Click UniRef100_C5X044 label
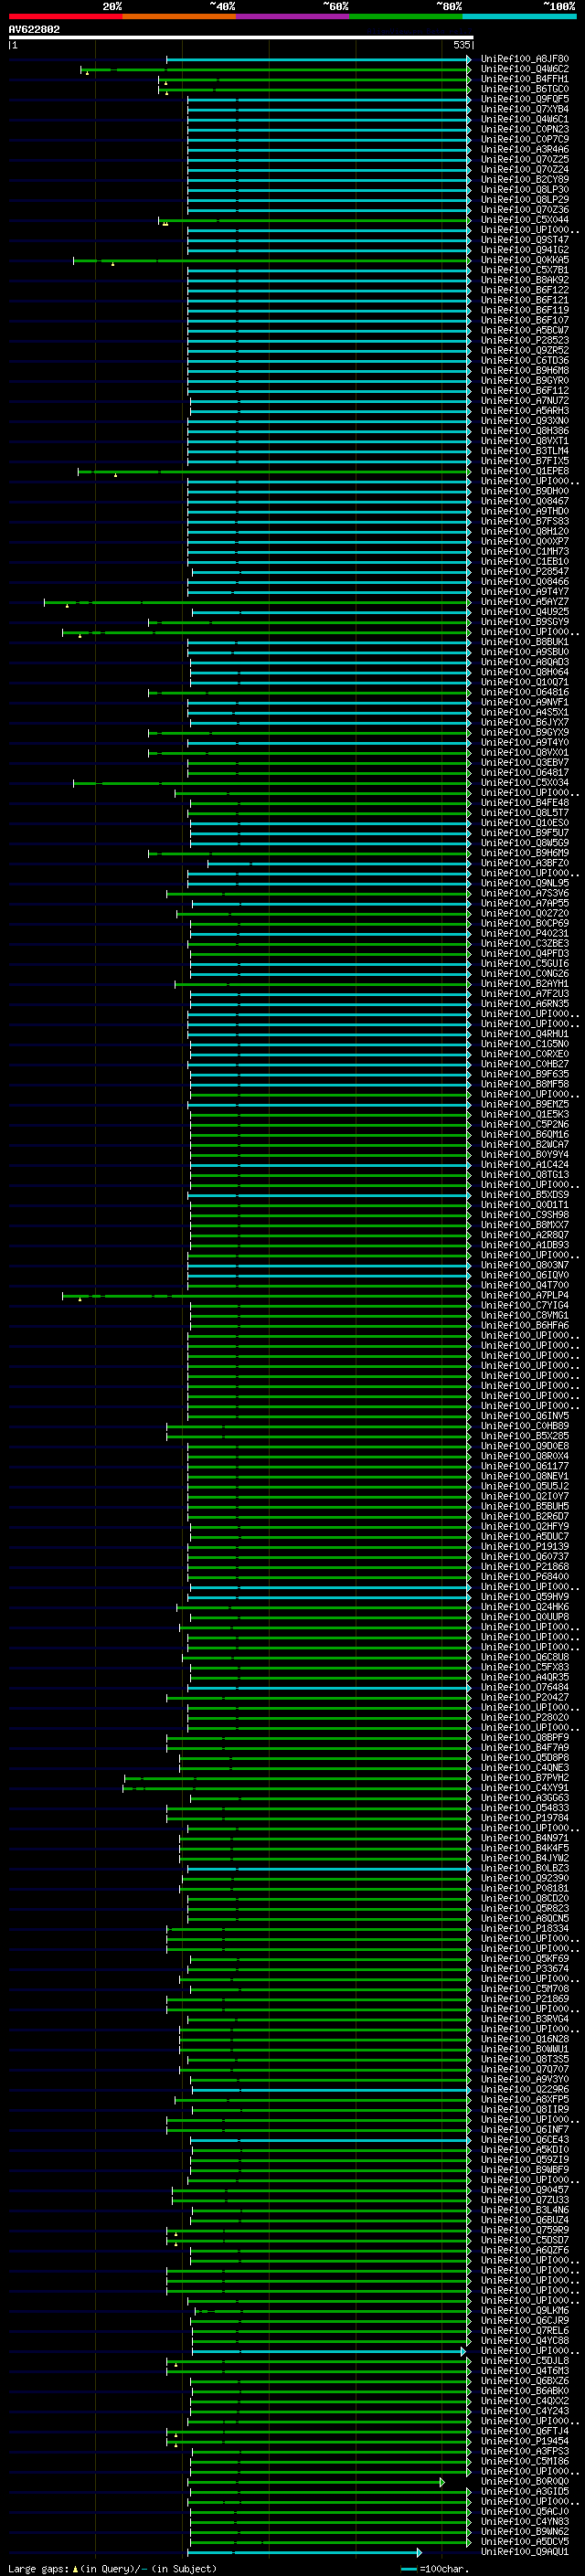This screenshot has width=585, height=2576. (525, 220)
